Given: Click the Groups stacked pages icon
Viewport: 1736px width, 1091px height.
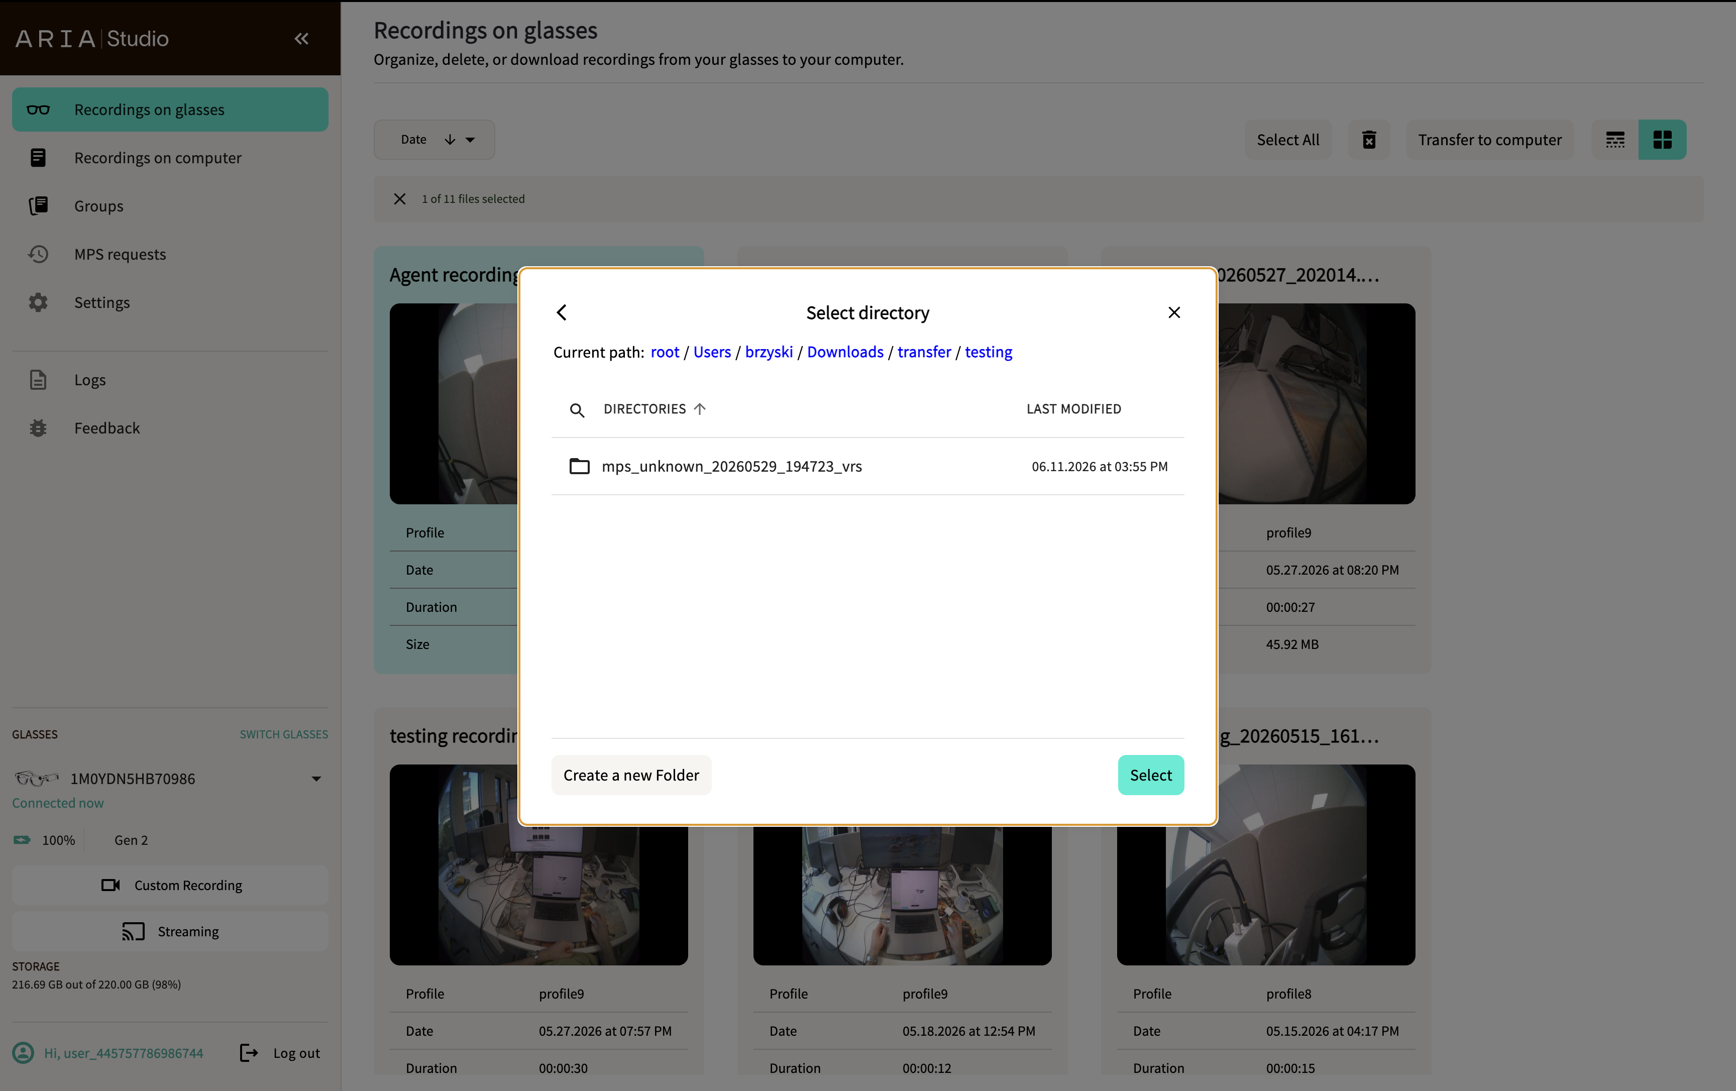Looking at the screenshot, I should (x=38, y=206).
